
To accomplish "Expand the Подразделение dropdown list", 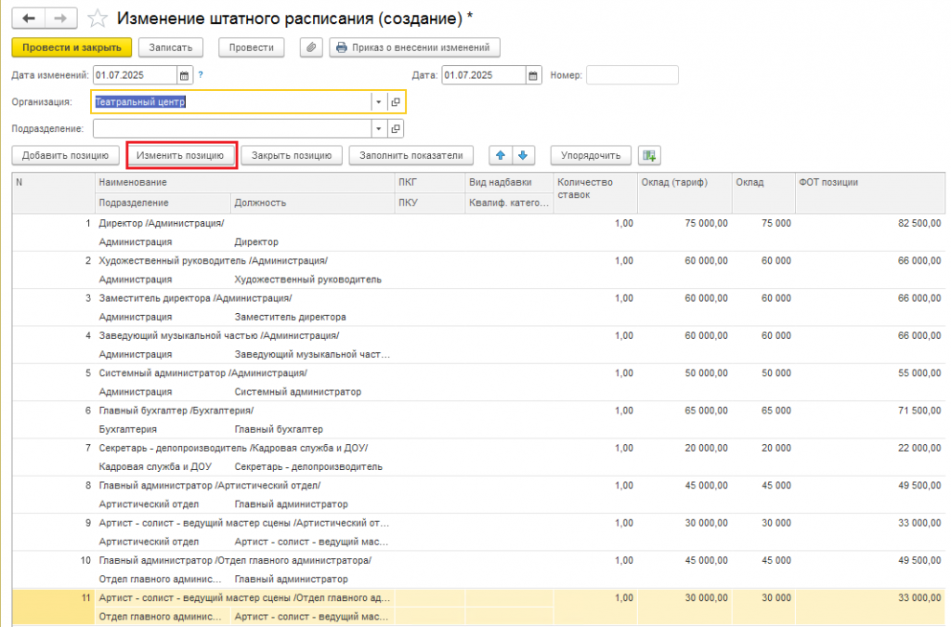I will (x=379, y=128).
